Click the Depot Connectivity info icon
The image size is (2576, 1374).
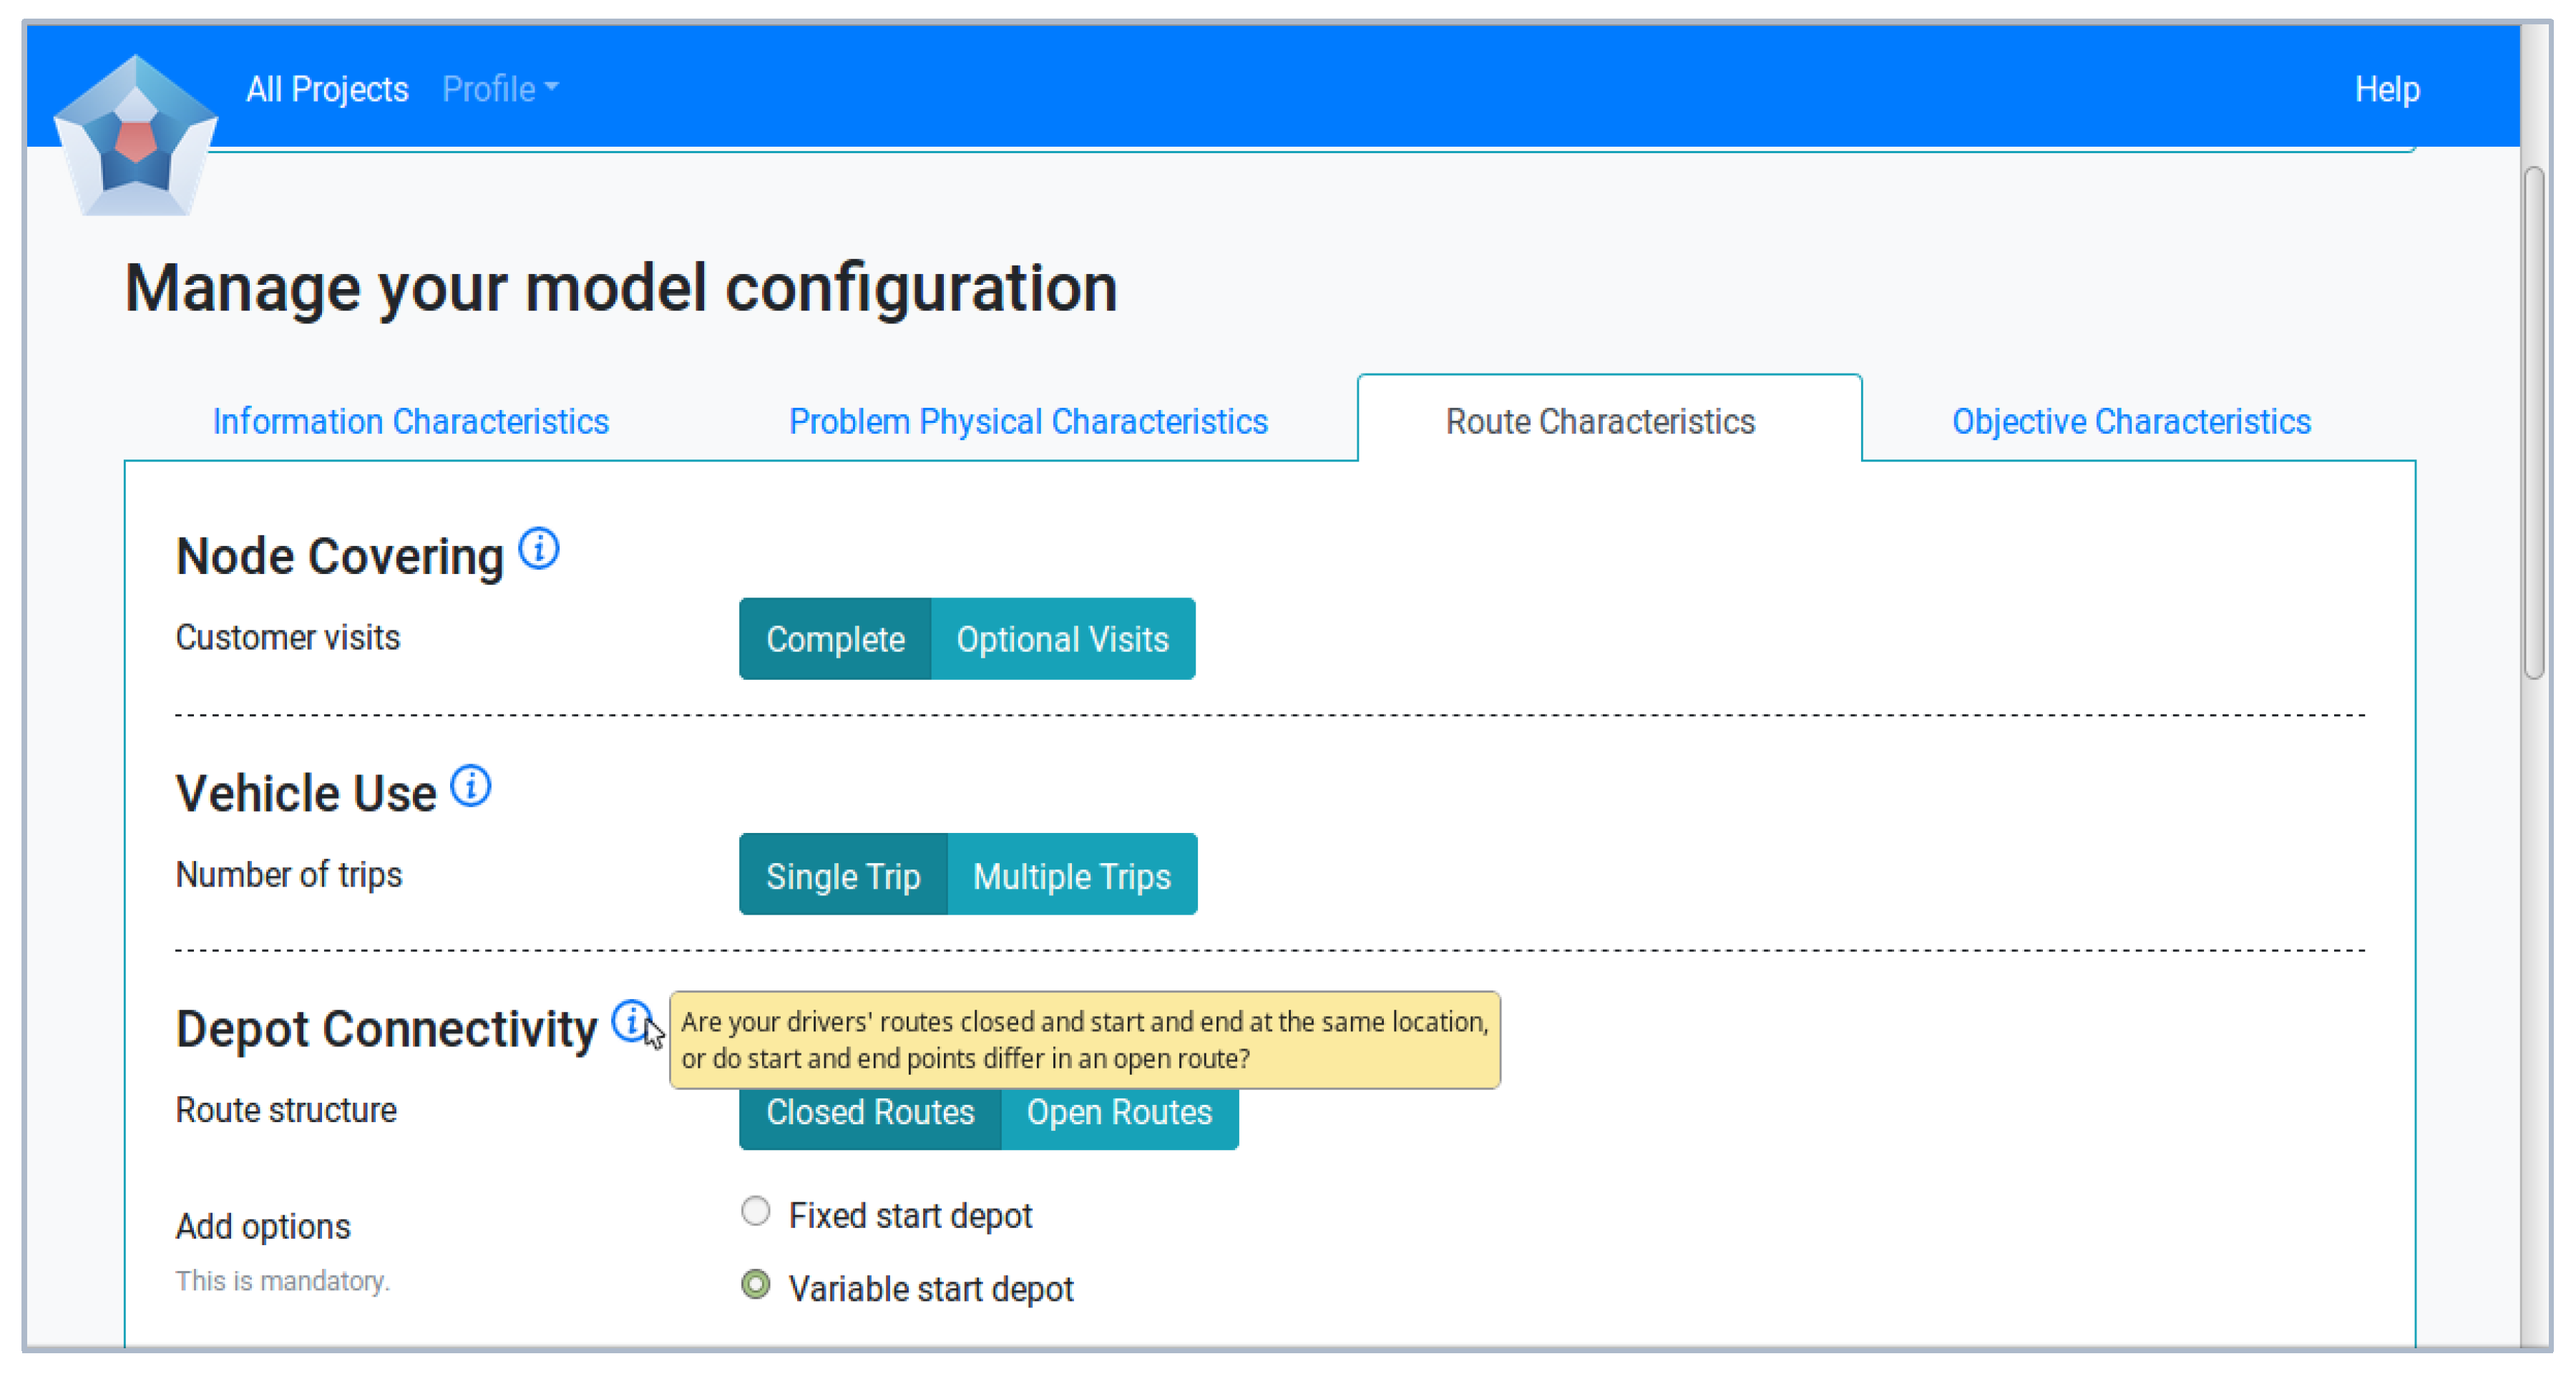click(x=631, y=1021)
